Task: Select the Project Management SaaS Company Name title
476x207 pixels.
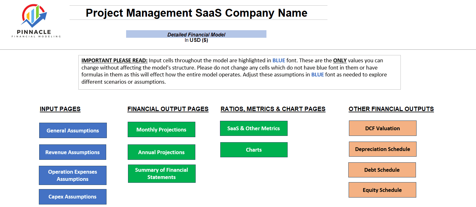Action: pyautogui.click(x=197, y=13)
